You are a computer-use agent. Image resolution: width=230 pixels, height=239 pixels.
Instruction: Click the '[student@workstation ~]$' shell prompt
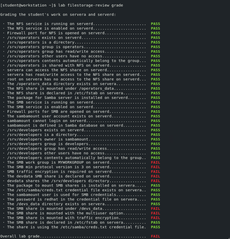point(28,5)
